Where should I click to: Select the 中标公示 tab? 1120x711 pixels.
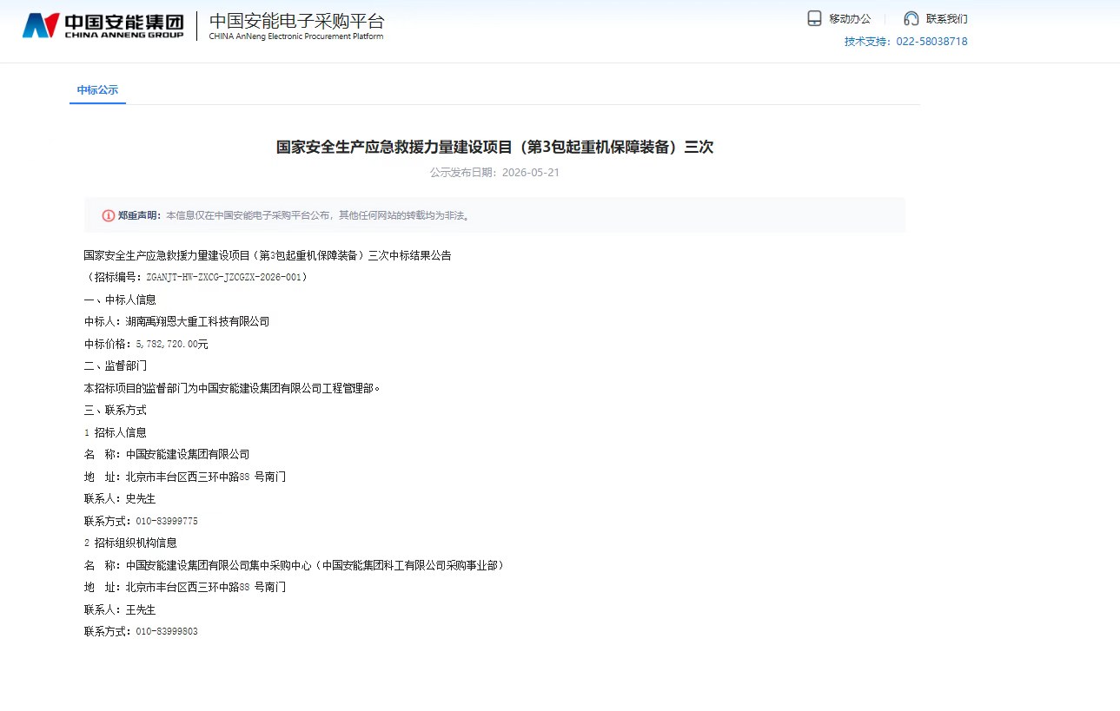tap(97, 90)
